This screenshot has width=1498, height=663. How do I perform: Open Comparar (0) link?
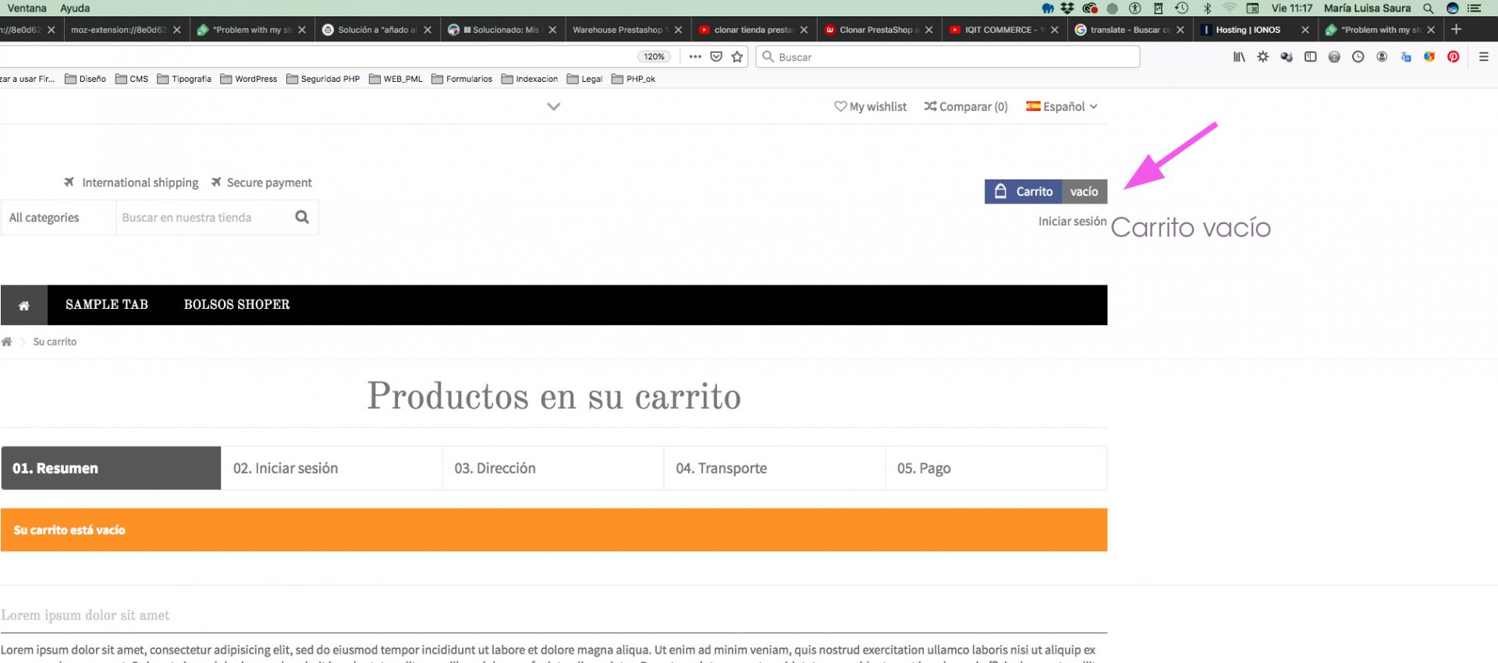966,107
